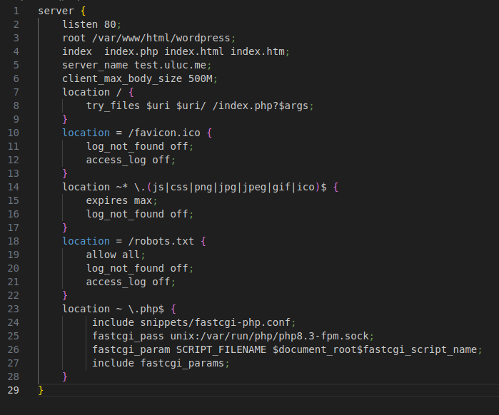Click 'unix:/var/run/php/php8.3-fpm.sock' socket path

pos(270,337)
